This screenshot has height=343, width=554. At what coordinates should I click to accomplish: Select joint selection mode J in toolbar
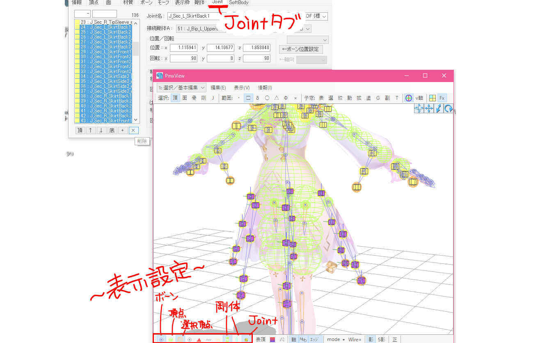click(213, 98)
